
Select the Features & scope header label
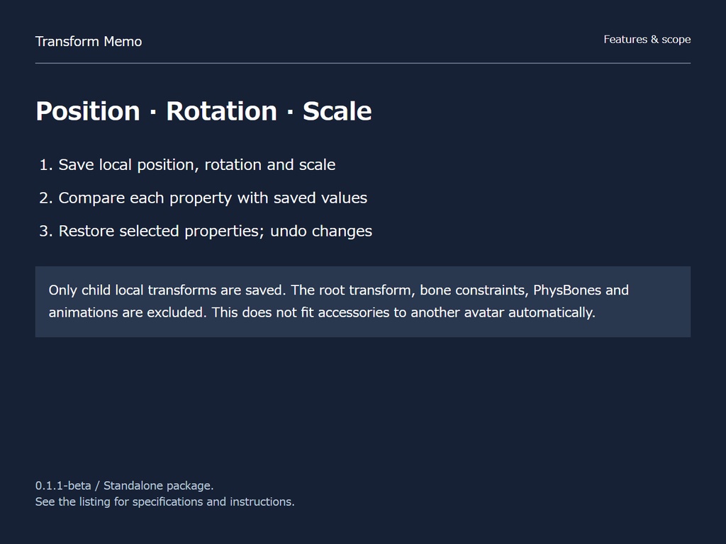(x=647, y=40)
